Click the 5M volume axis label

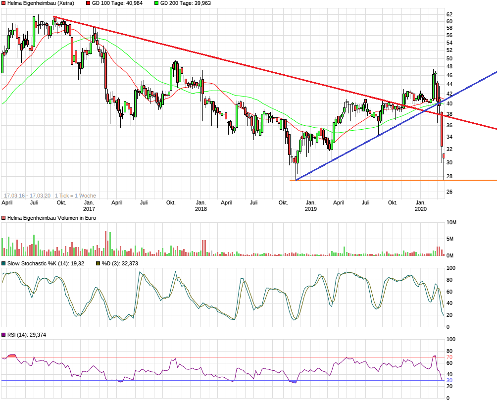click(x=450, y=239)
